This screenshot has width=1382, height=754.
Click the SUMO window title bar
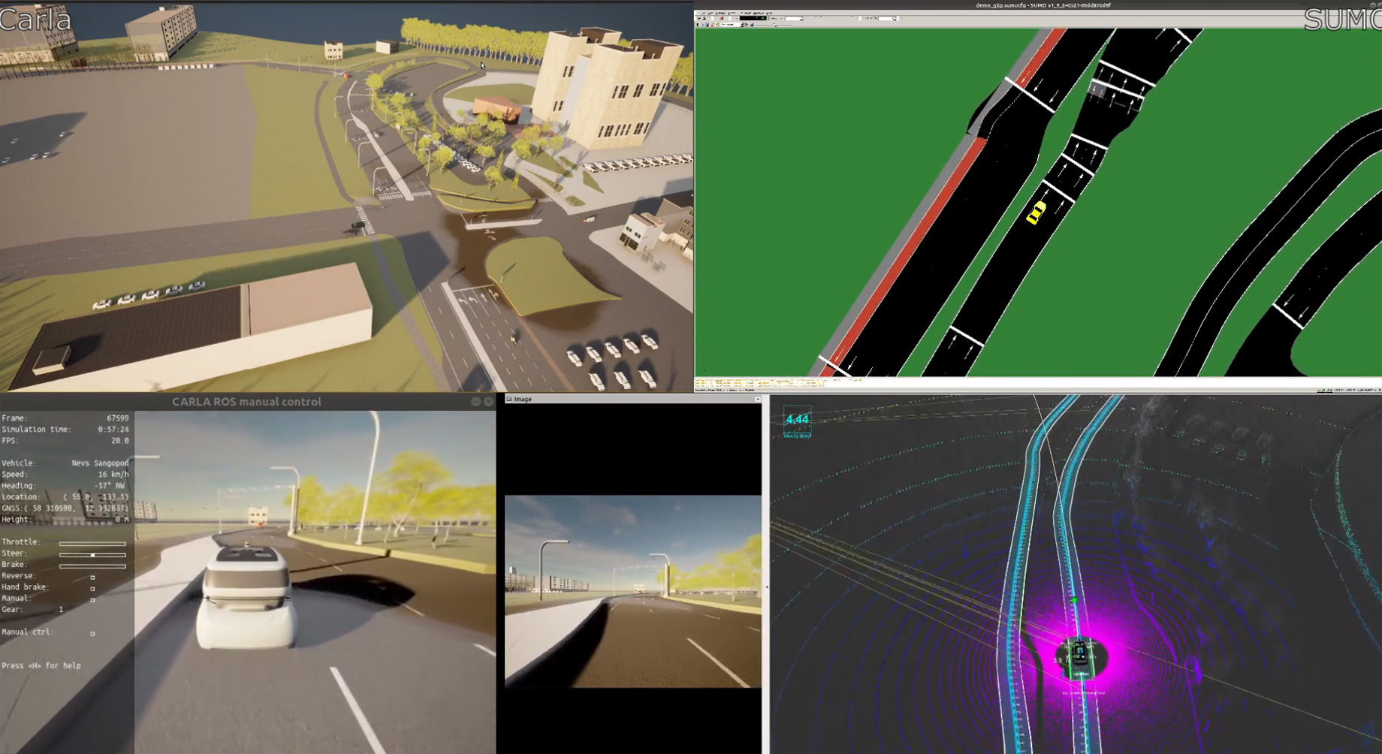pos(1038,5)
